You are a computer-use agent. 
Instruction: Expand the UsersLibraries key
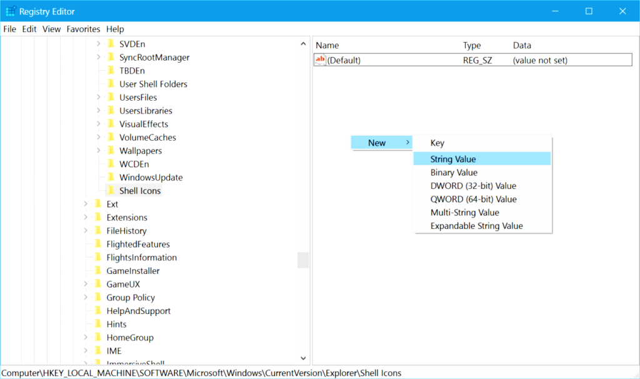(x=98, y=110)
